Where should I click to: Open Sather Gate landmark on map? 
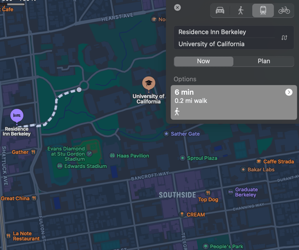(x=166, y=134)
